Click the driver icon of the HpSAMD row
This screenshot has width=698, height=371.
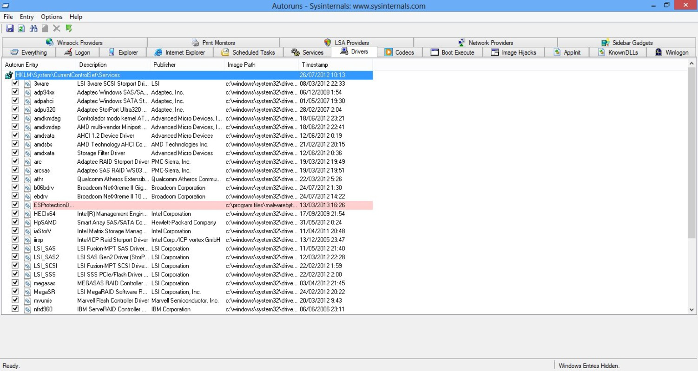(27, 223)
